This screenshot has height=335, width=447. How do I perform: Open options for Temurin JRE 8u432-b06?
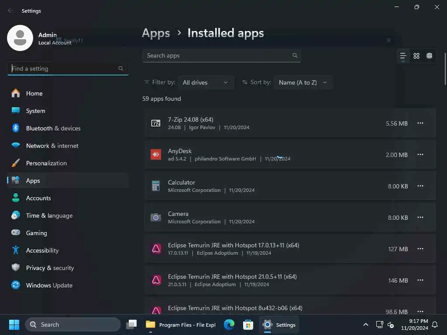click(420, 311)
